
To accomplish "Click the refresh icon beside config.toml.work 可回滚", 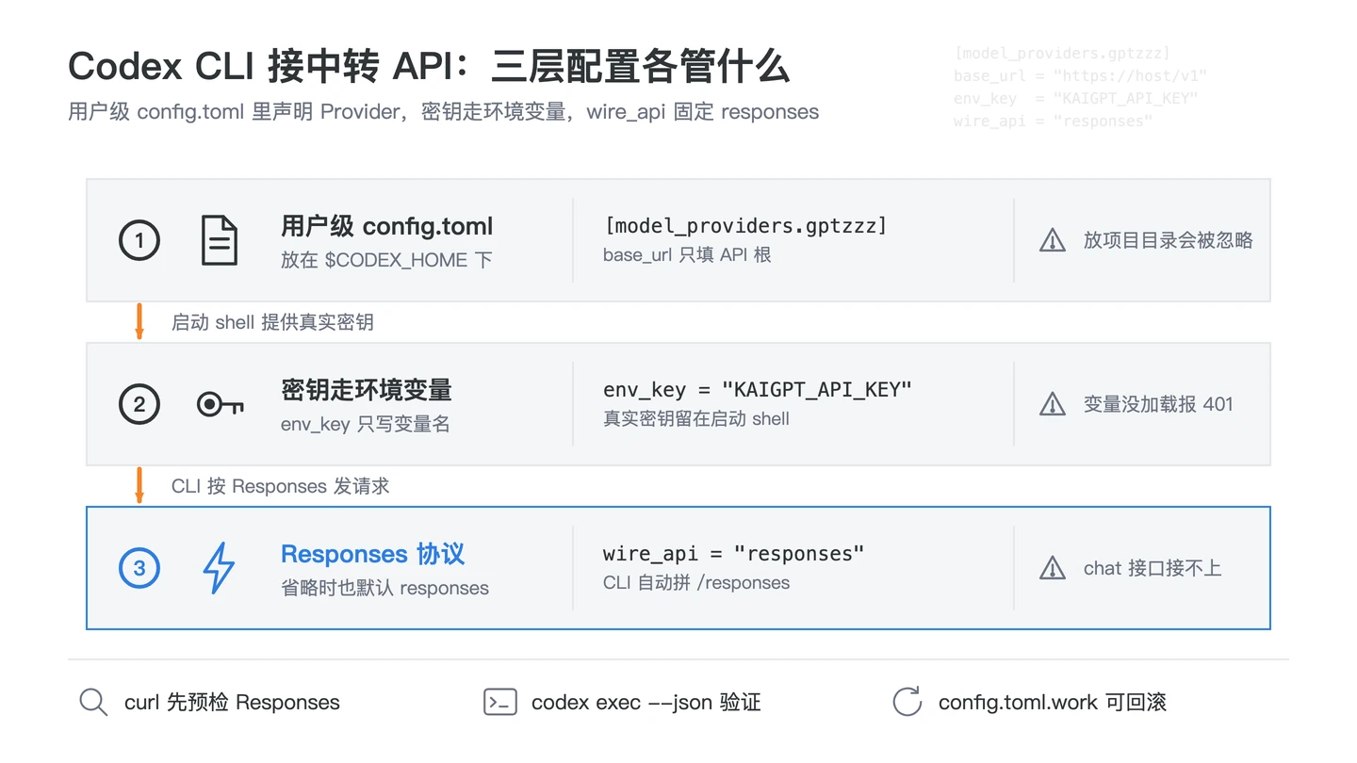I will 907,702.
